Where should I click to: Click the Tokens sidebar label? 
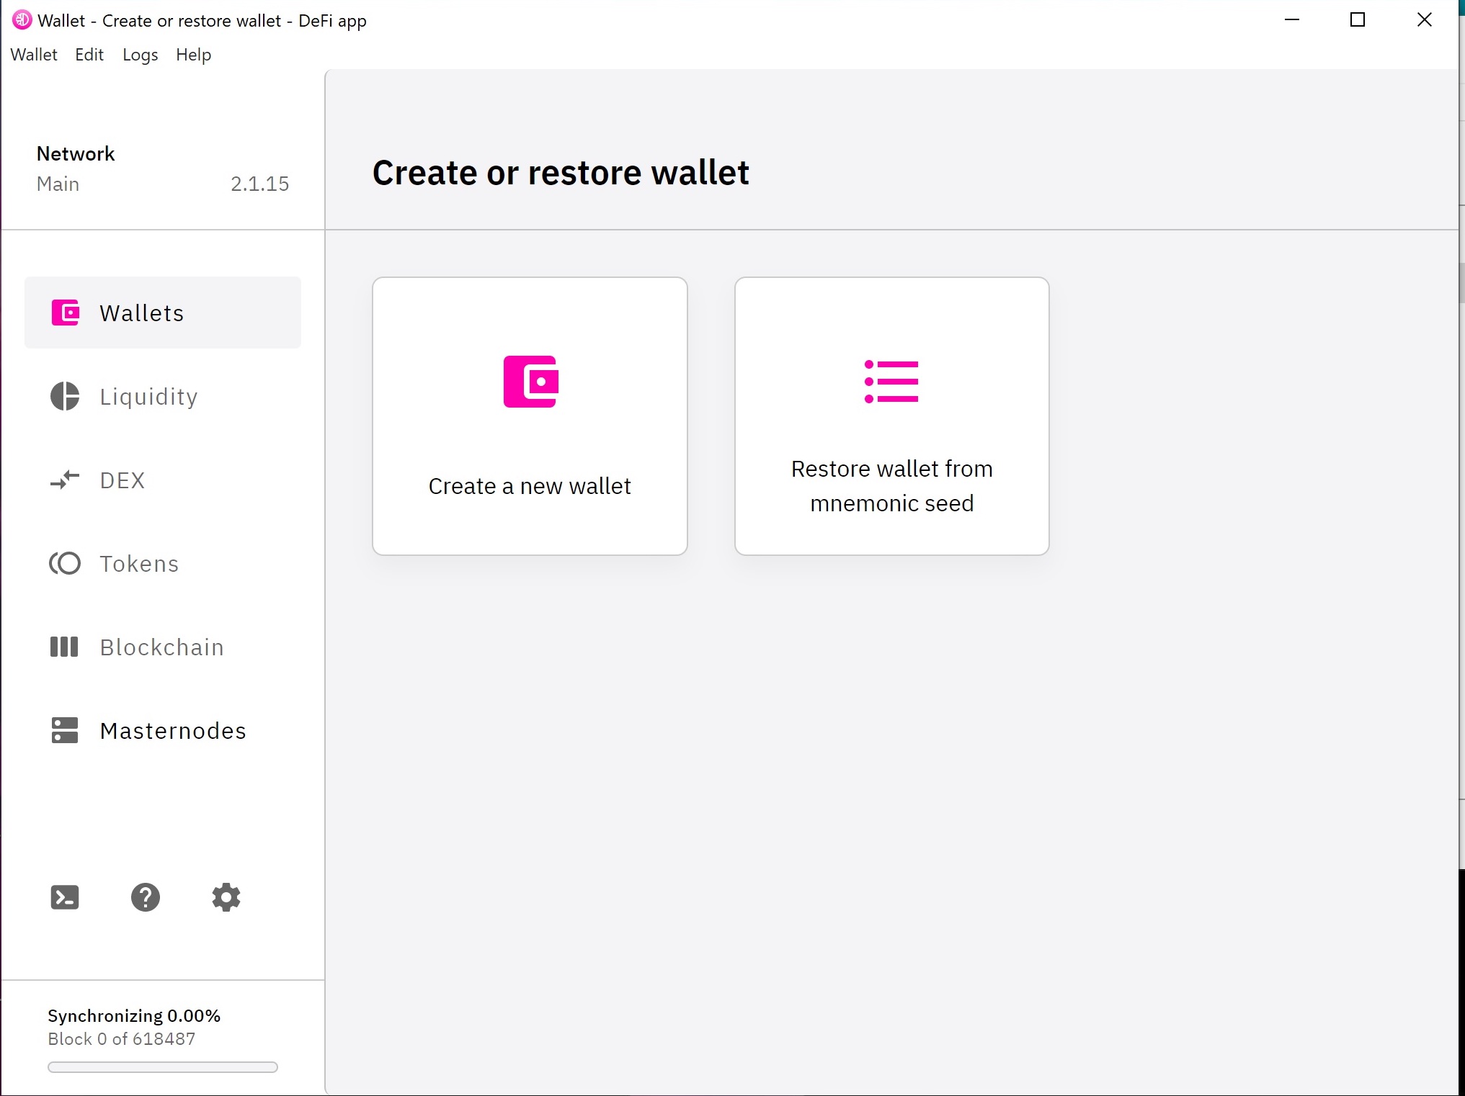(x=139, y=563)
